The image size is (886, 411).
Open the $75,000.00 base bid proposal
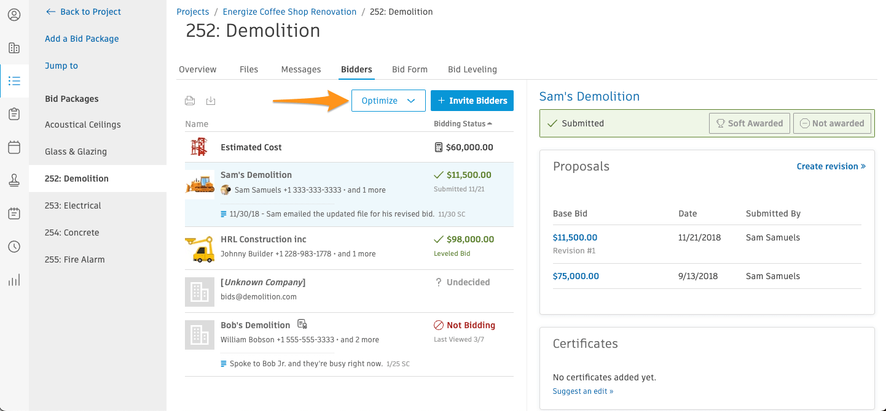(x=576, y=276)
